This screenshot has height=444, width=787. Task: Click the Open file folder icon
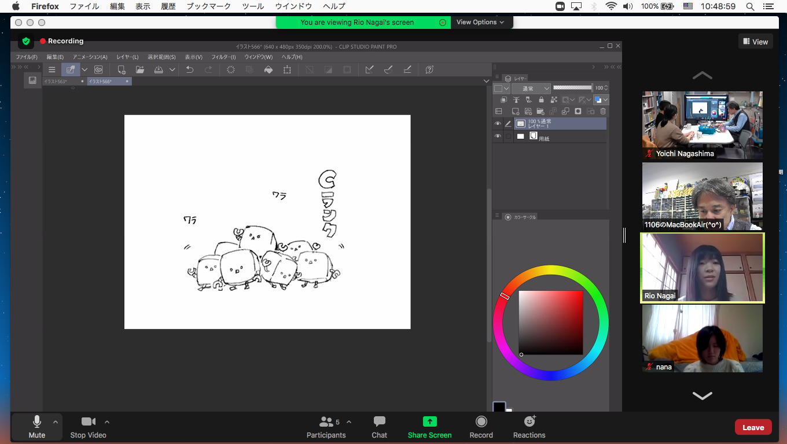(x=140, y=69)
